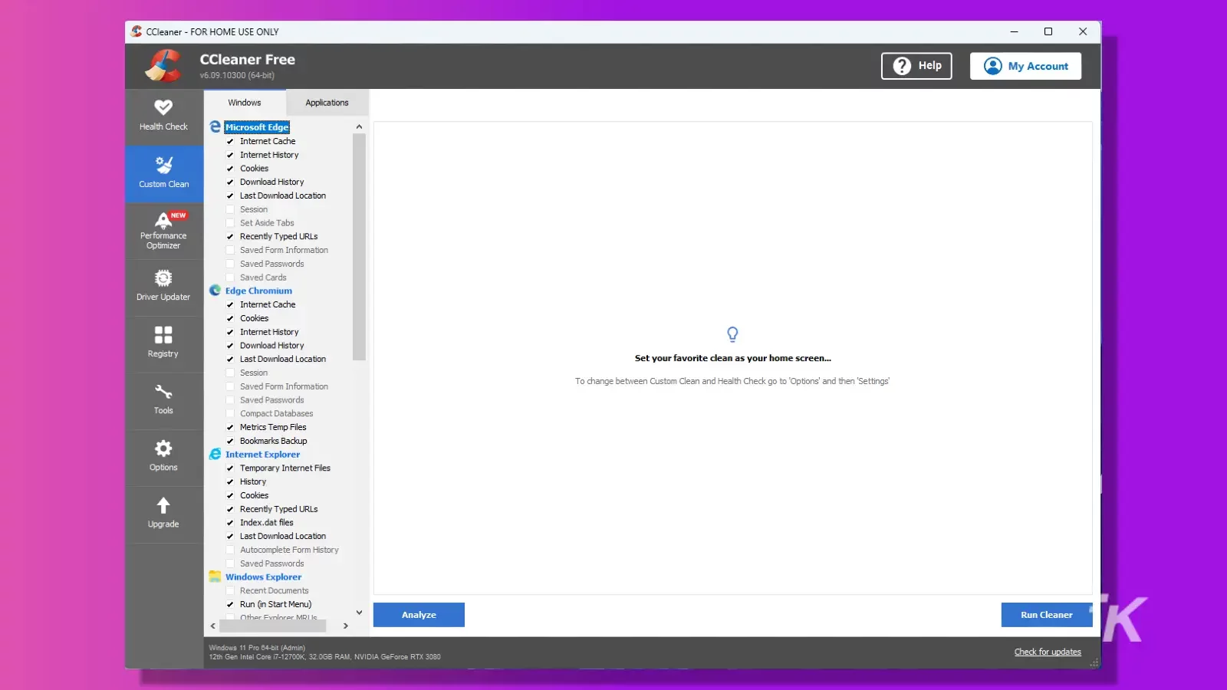Open the Registry cleaner section
The image size is (1227, 690).
[x=163, y=343]
